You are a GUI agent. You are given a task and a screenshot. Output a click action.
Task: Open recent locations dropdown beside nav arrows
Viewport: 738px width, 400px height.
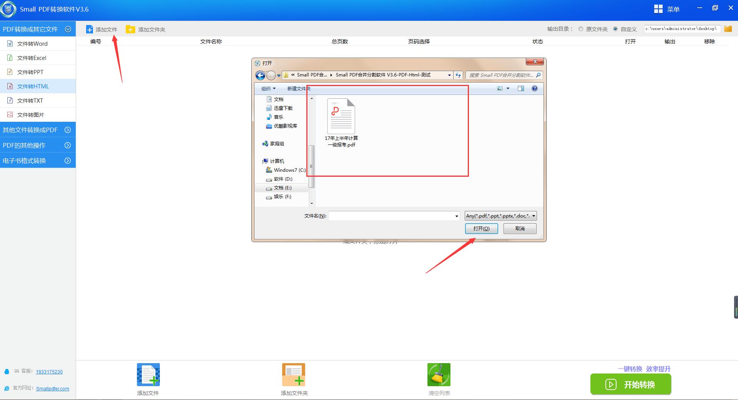point(279,76)
